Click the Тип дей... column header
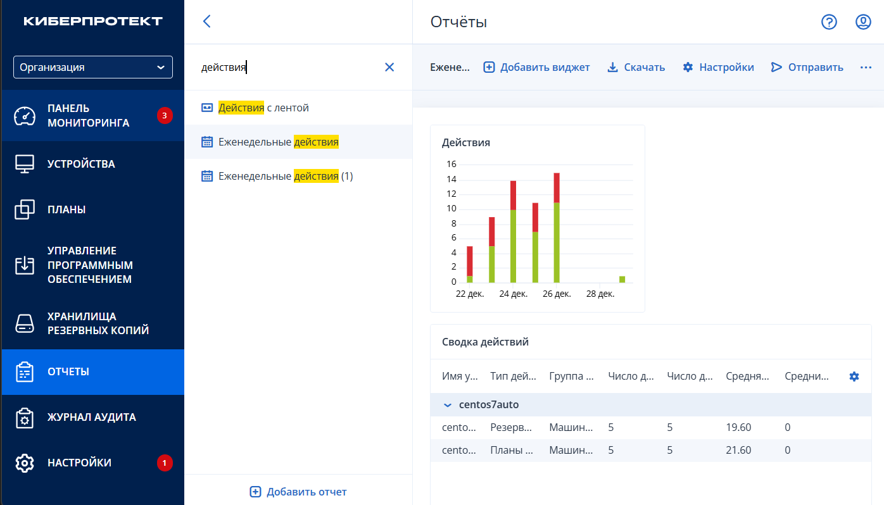 pos(514,377)
